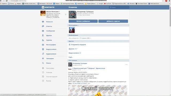Click the browser address bar
Screen dimensions: 171x96
coord(85,1)
